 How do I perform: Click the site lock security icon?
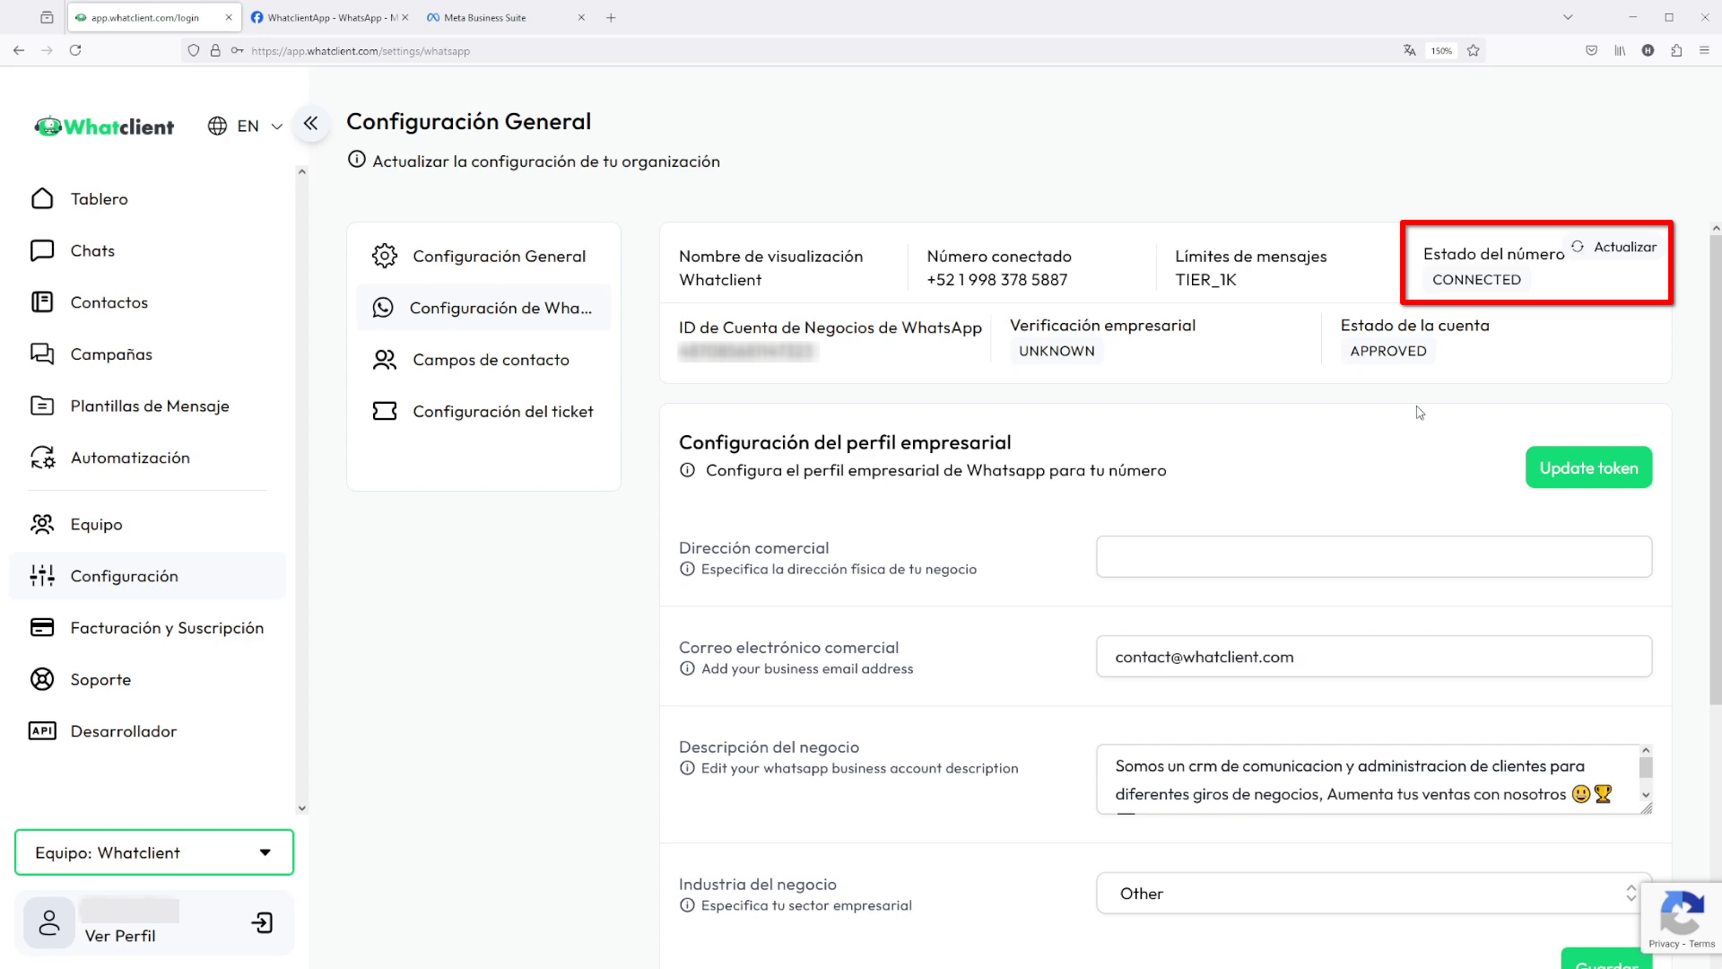point(215,50)
